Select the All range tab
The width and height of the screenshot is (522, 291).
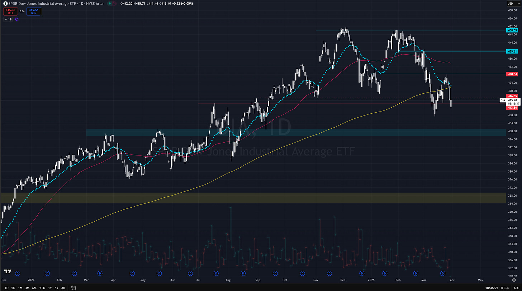63,287
